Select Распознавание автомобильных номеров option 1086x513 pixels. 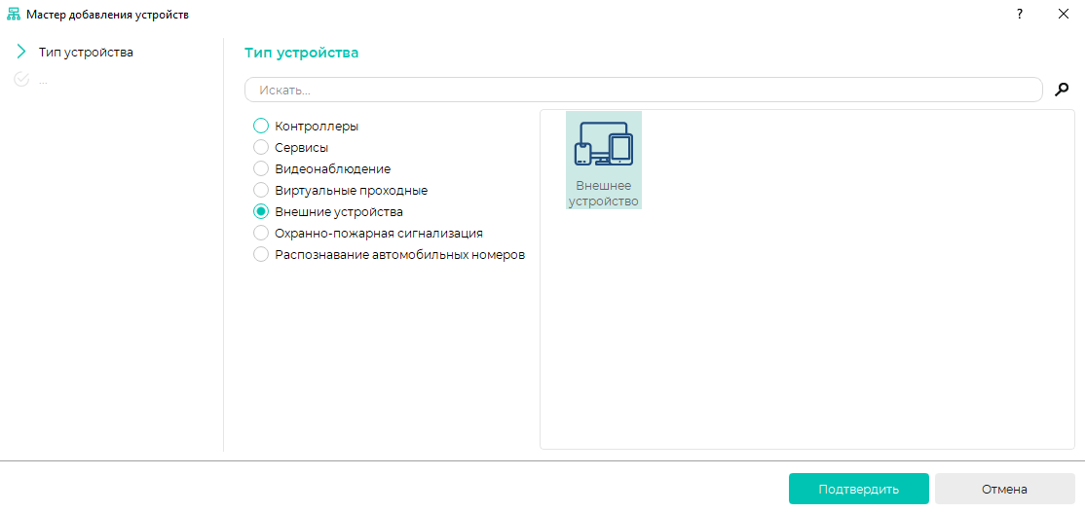coord(260,255)
